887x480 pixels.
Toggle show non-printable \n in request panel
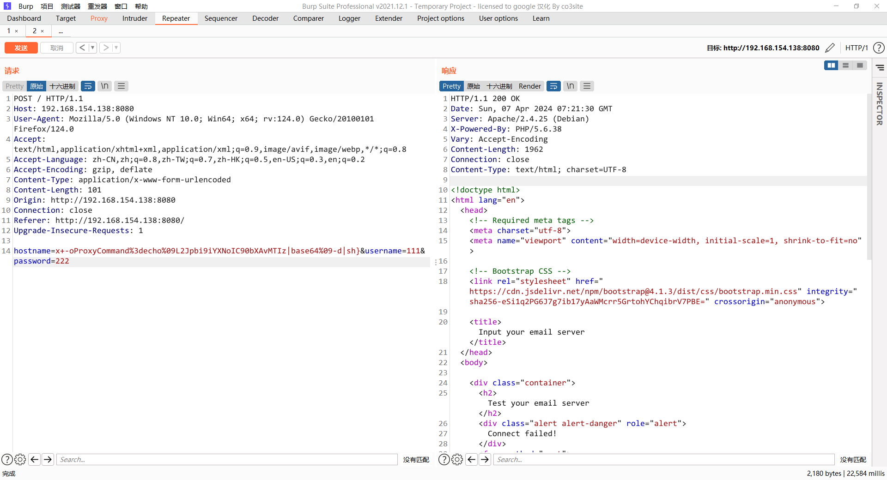pyautogui.click(x=105, y=86)
